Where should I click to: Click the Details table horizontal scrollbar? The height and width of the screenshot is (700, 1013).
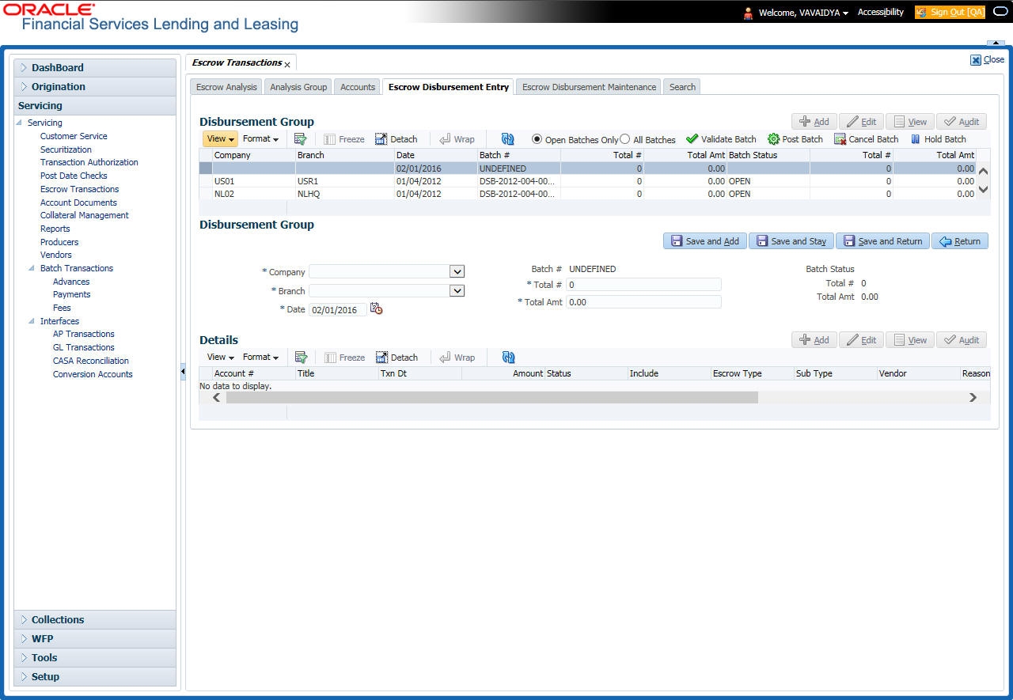tap(492, 397)
